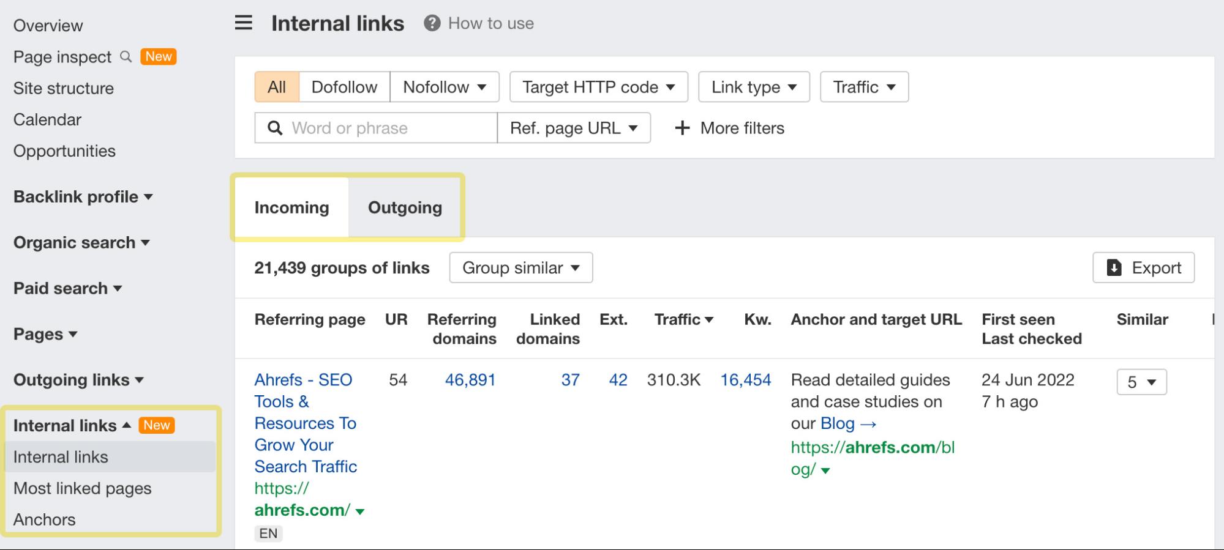Image resolution: width=1224 pixels, height=550 pixels.
Task: Open the Traffic filter dropdown
Action: tap(864, 87)
